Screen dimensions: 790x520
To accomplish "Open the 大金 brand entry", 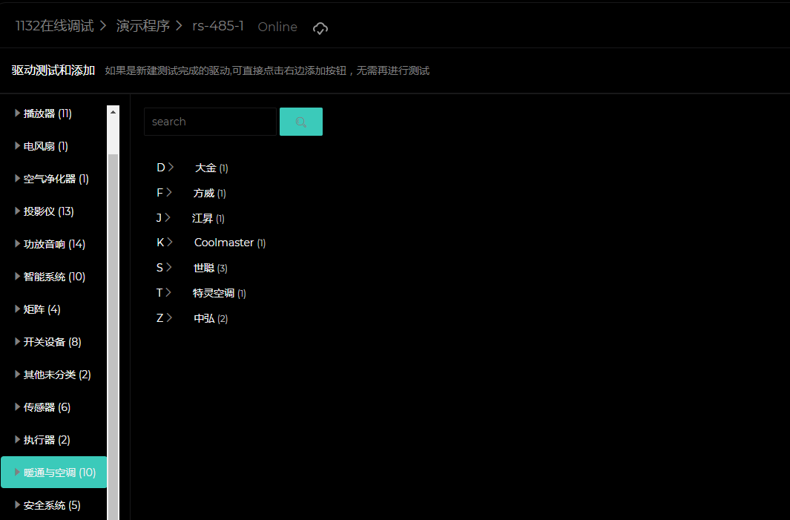I will (x=205, y=168).
